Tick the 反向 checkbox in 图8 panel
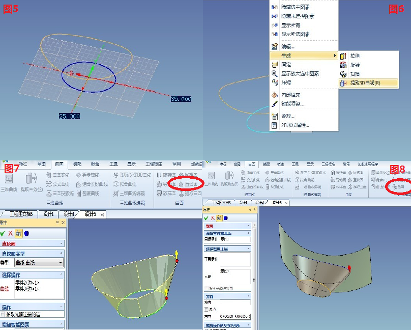 coord(207,309)
